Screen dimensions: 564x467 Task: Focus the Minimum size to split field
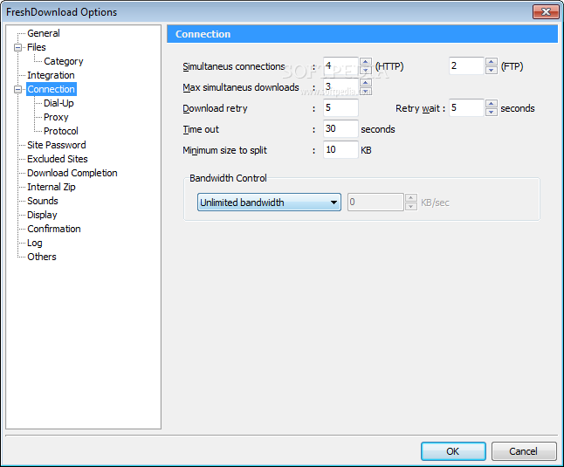(340, 149)
